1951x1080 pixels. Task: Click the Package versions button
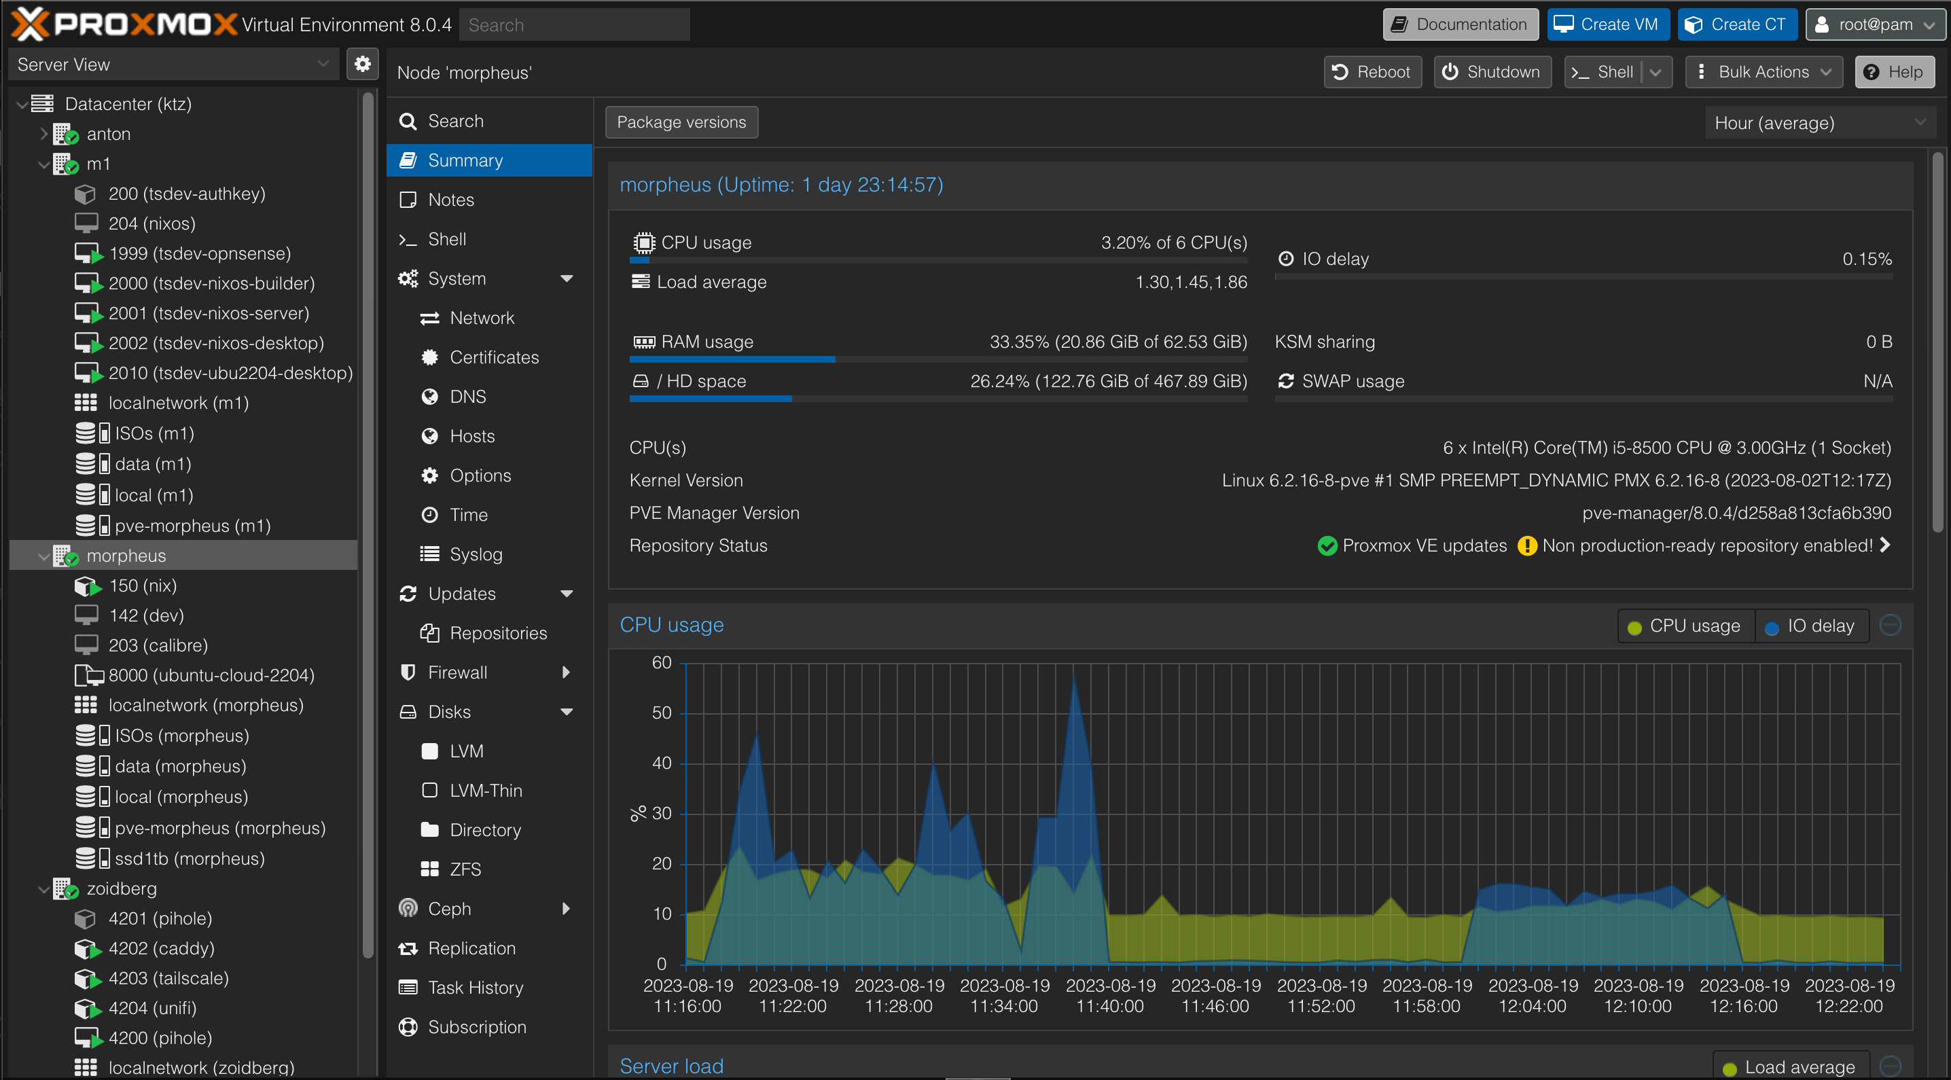tap(680, 122)
